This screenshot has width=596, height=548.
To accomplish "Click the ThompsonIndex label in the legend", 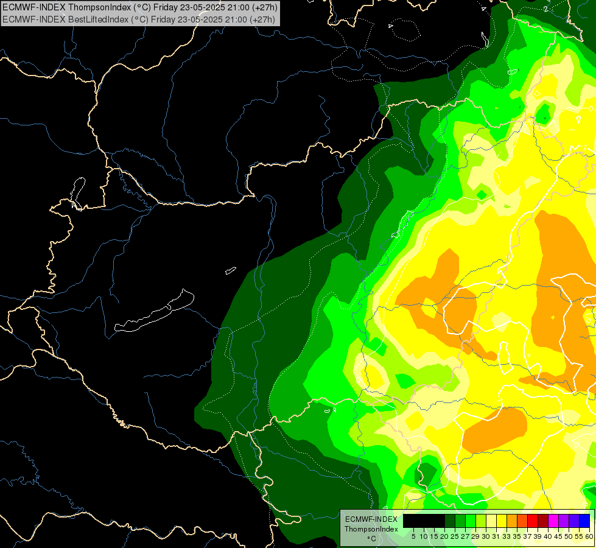I will (371, 529).
